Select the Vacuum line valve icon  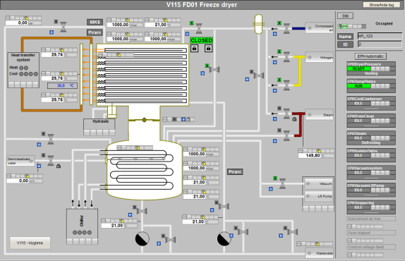282,183
